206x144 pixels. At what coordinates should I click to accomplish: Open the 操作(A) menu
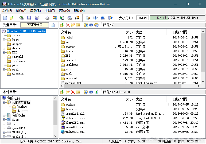[21, 11]
